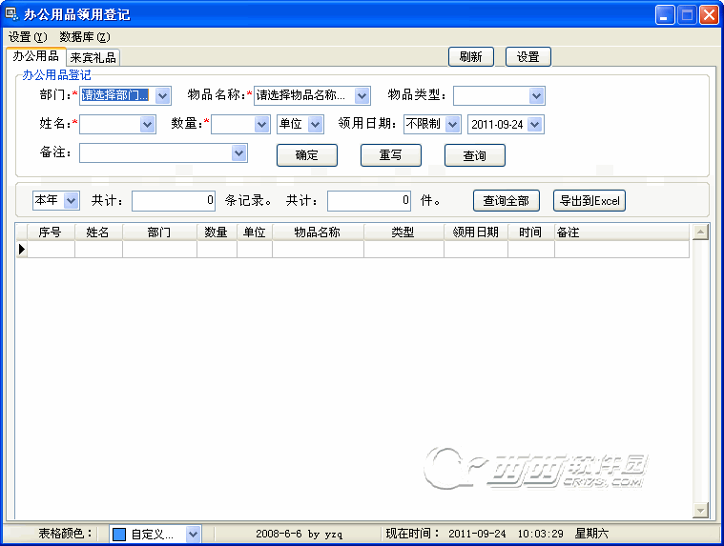Expand the 部门 dropdown arrow
This screenshot has width=724, height=546.
(x=162, y=96)
